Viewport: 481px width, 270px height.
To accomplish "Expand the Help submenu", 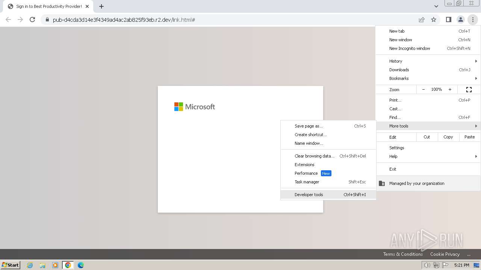I will point(428,156).
